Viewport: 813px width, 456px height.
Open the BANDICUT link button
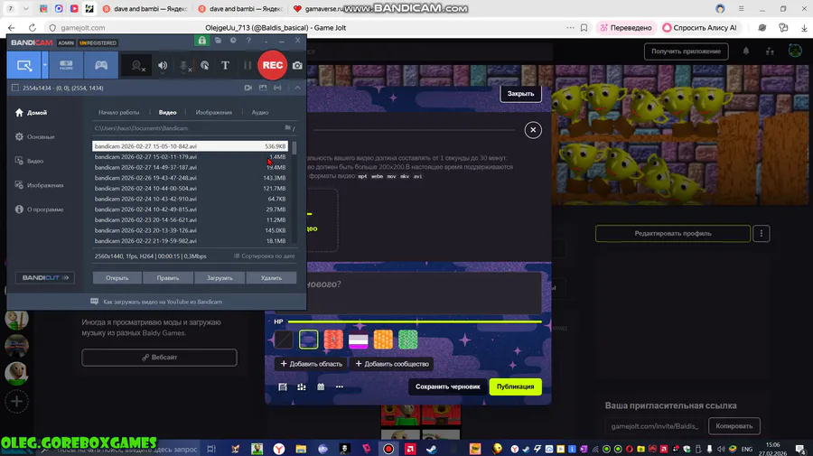45,278
